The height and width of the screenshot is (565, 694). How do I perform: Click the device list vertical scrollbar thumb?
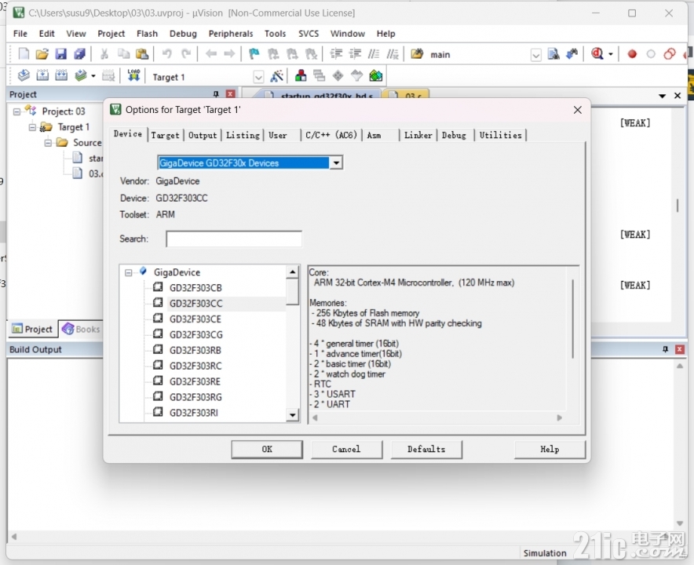click(x=292, y=292)
